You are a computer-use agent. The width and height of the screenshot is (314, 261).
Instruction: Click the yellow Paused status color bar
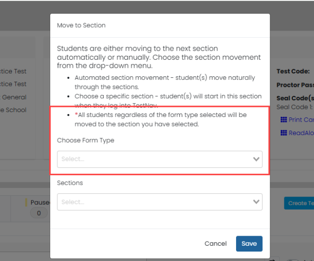pos(26,202)
